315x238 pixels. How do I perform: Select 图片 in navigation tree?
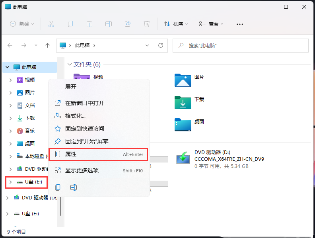pyautogui.click(x=30, y=93)
